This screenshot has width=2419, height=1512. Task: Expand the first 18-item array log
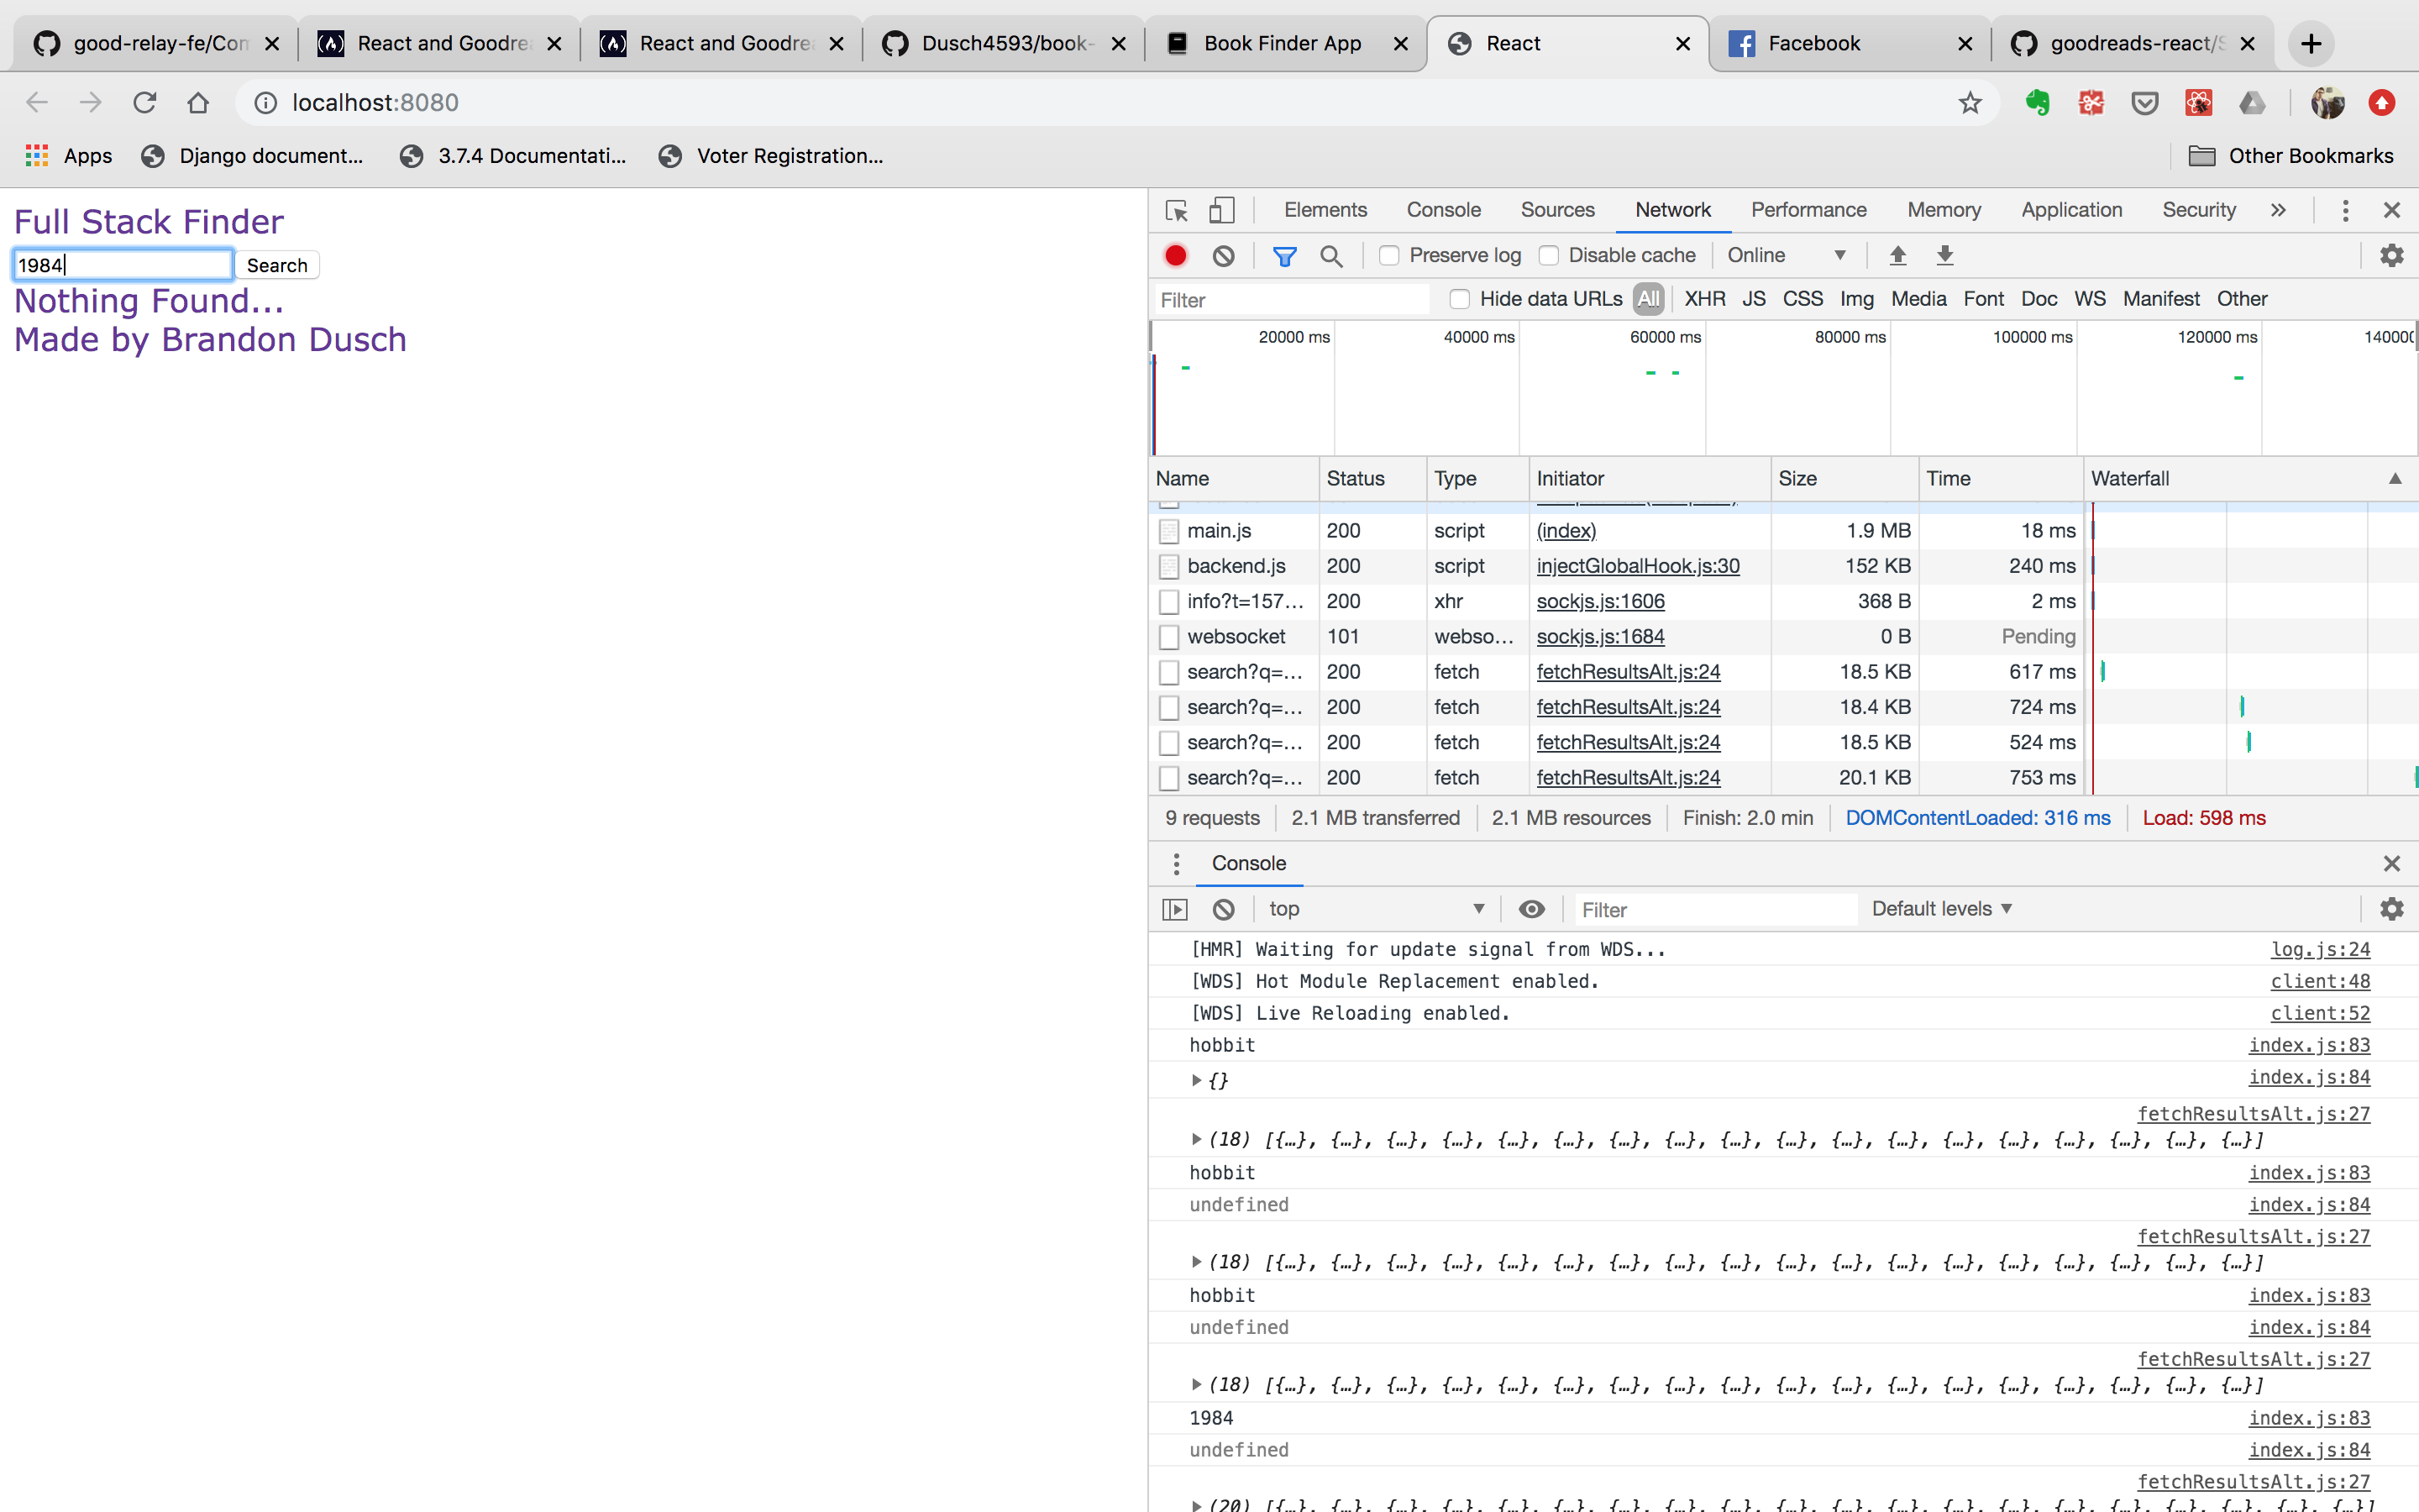pos(1197,1139)
